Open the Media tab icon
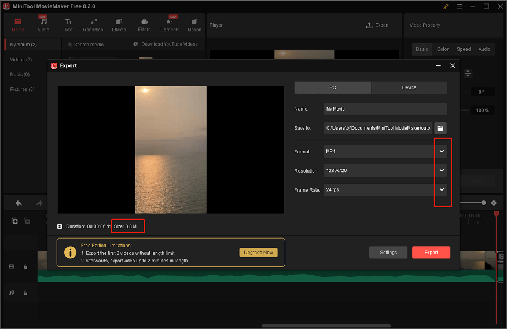This screenshot has height=329, width=507. tap(18, 25)
